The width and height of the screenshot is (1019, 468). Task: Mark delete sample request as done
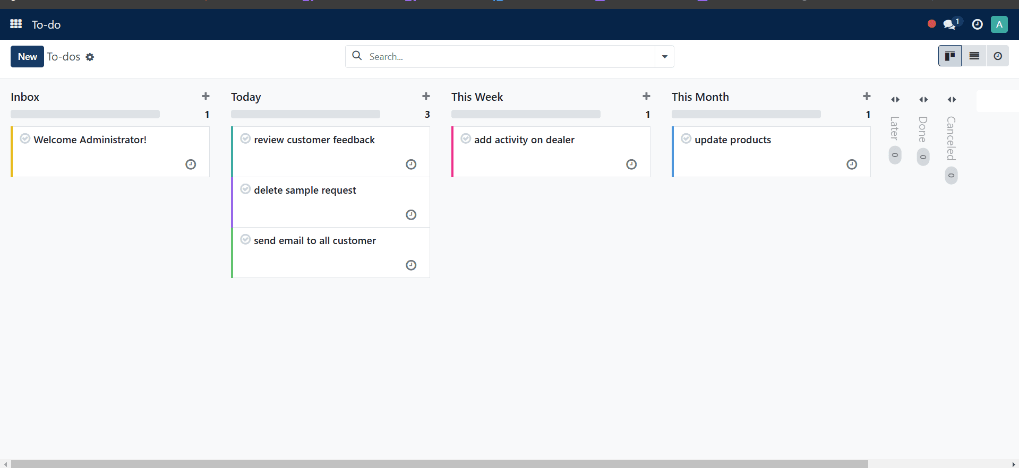click(245, 189)
